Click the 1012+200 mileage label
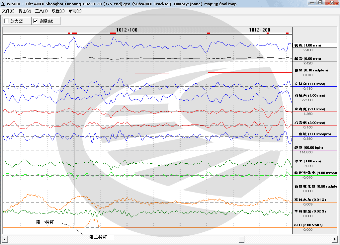The height and width of the screenshot is (245, 340). [x=260, y=30]
